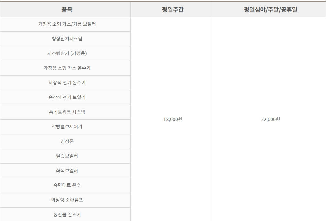The height and width of the screenshot is (221, 326).
Task: Select the 홈네트워크 시스템 row
Action: pos(65,112)
